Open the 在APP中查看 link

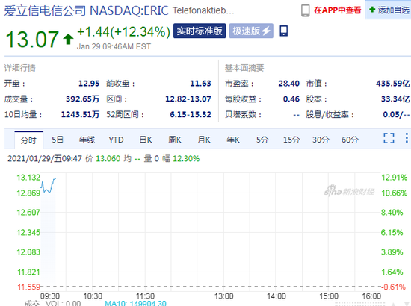(337, 10)
